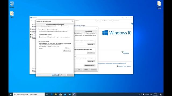Open Параметры... for processor and memory usage
This screenshot has width=172, height=96.
[x=91, y=44]
